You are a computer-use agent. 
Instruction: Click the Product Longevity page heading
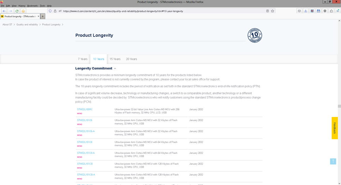coord(94,35)
